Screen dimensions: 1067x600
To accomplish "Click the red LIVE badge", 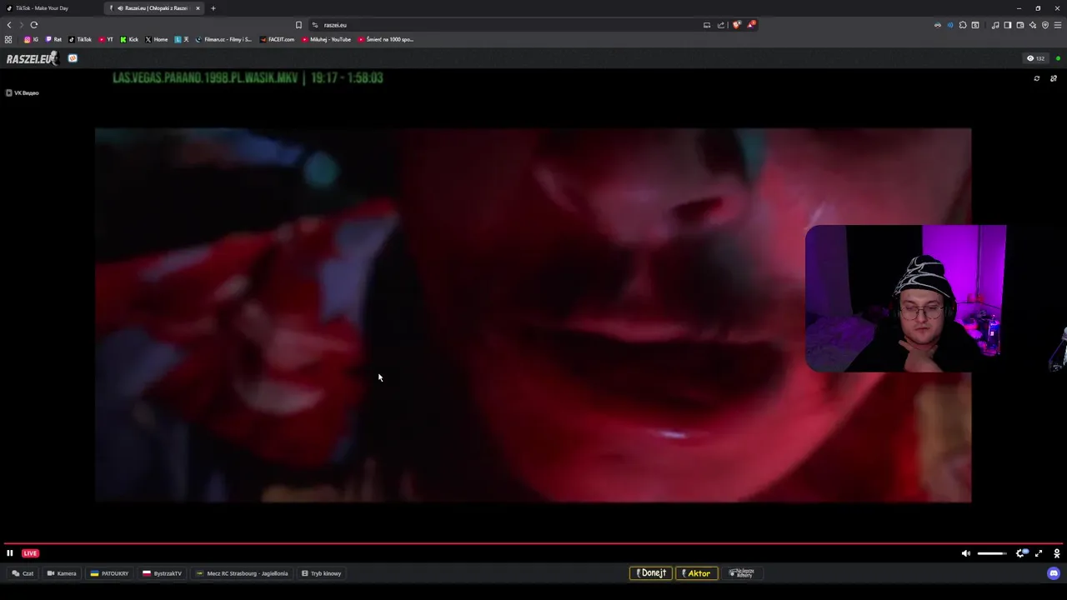I will tap(30, 553).
